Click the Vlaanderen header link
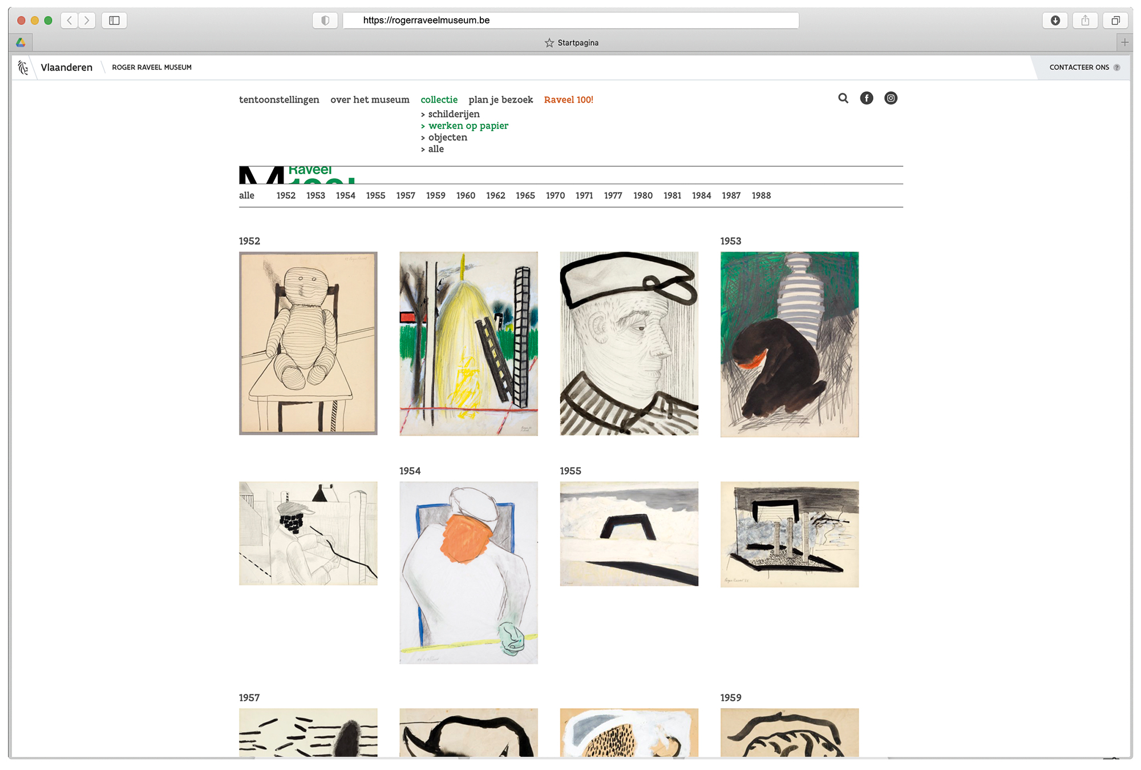The image size is (1141, 770). tap(66, 67)
